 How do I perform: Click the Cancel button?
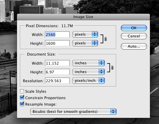(x=134, y=36)
